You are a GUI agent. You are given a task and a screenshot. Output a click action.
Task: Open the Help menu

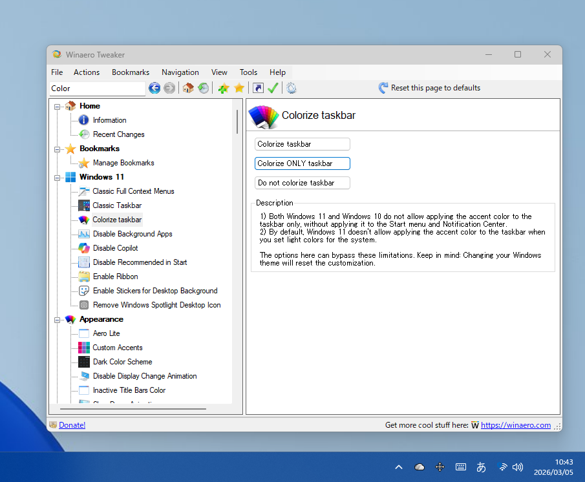[277, 72]
